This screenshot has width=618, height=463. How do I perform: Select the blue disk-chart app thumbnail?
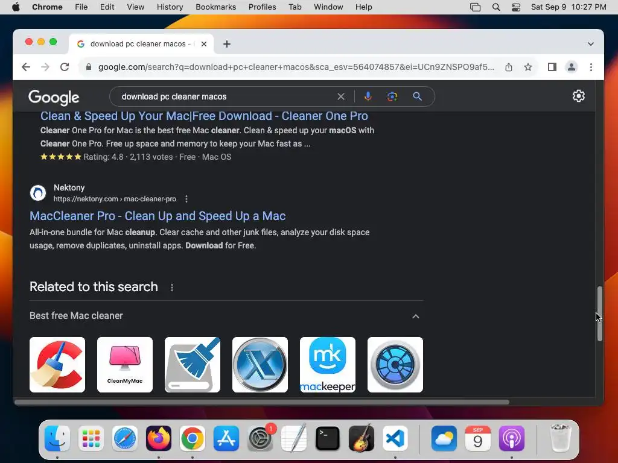click(x=395, y=365)
